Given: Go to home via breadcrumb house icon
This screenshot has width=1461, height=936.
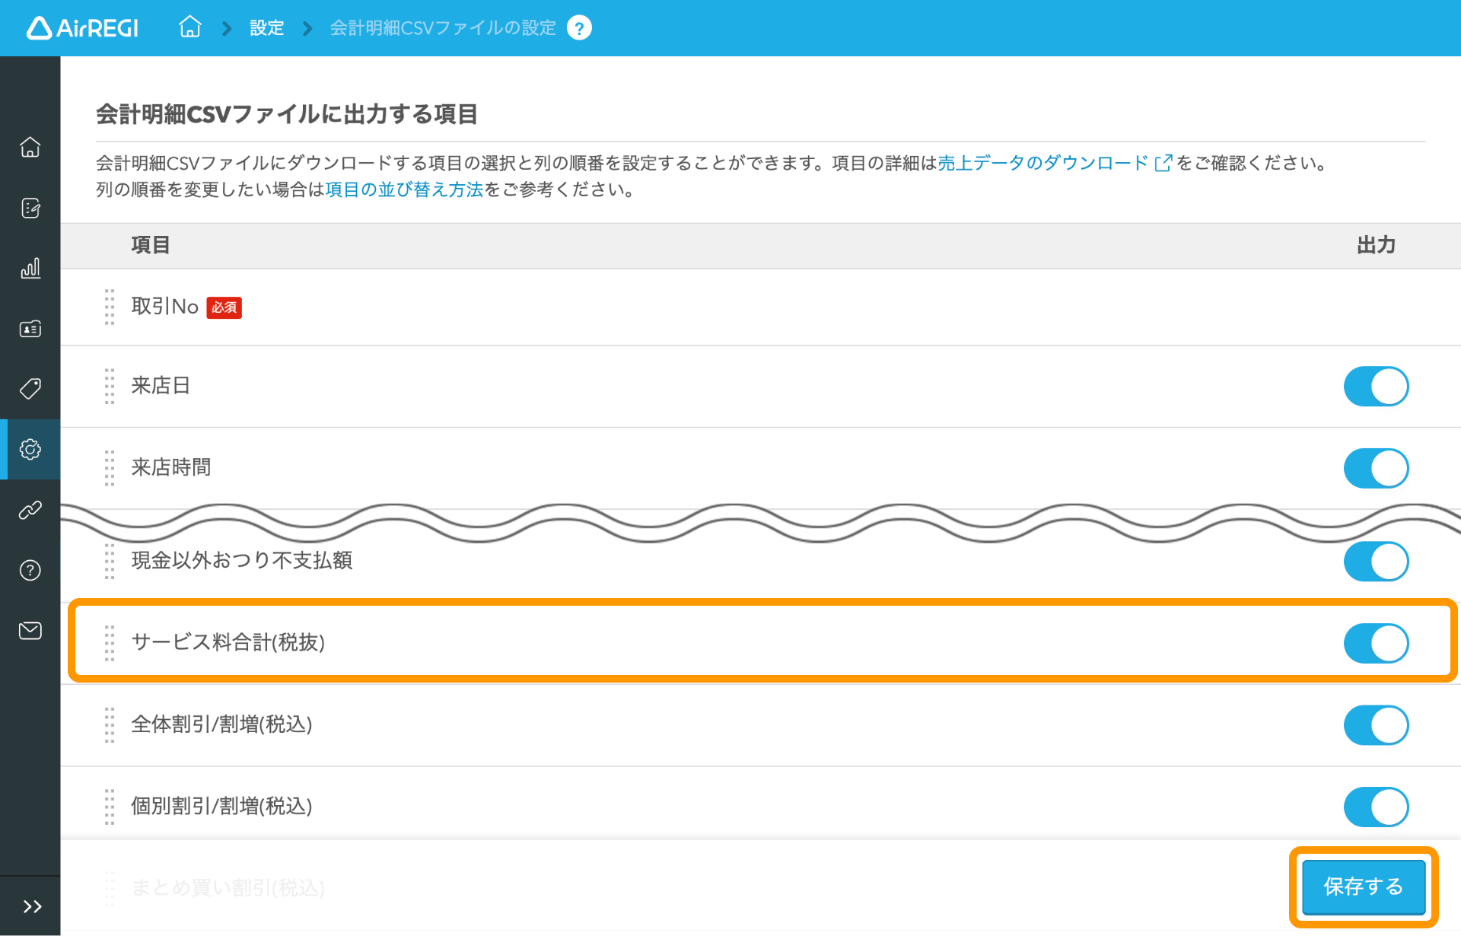Looking at the screenshot, I should (189, 27).
